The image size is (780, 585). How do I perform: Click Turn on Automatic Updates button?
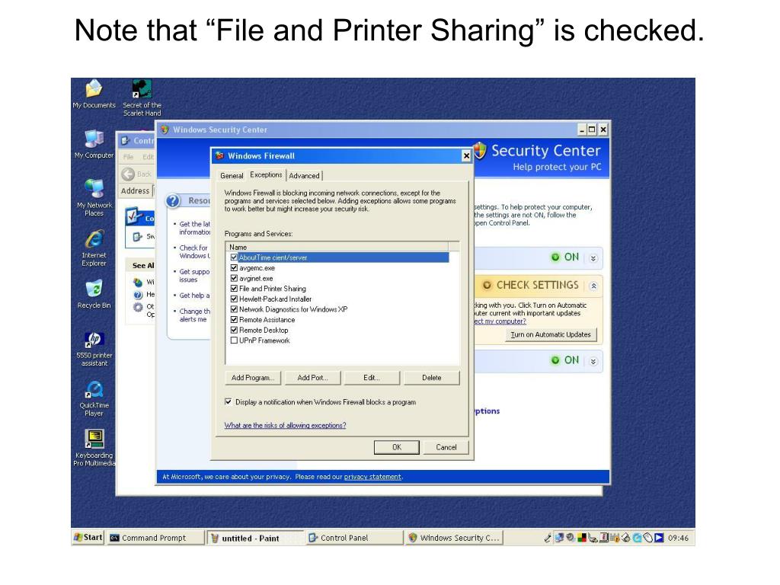coord(551,335)
